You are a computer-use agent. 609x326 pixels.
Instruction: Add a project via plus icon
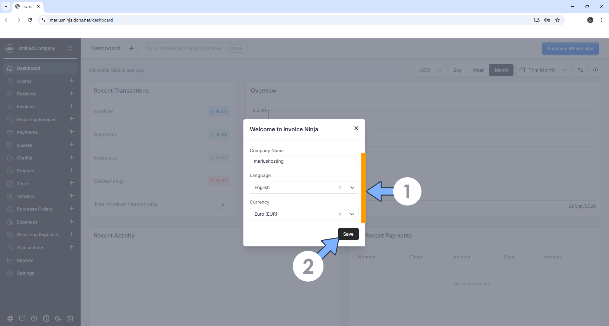coord(71,170)
